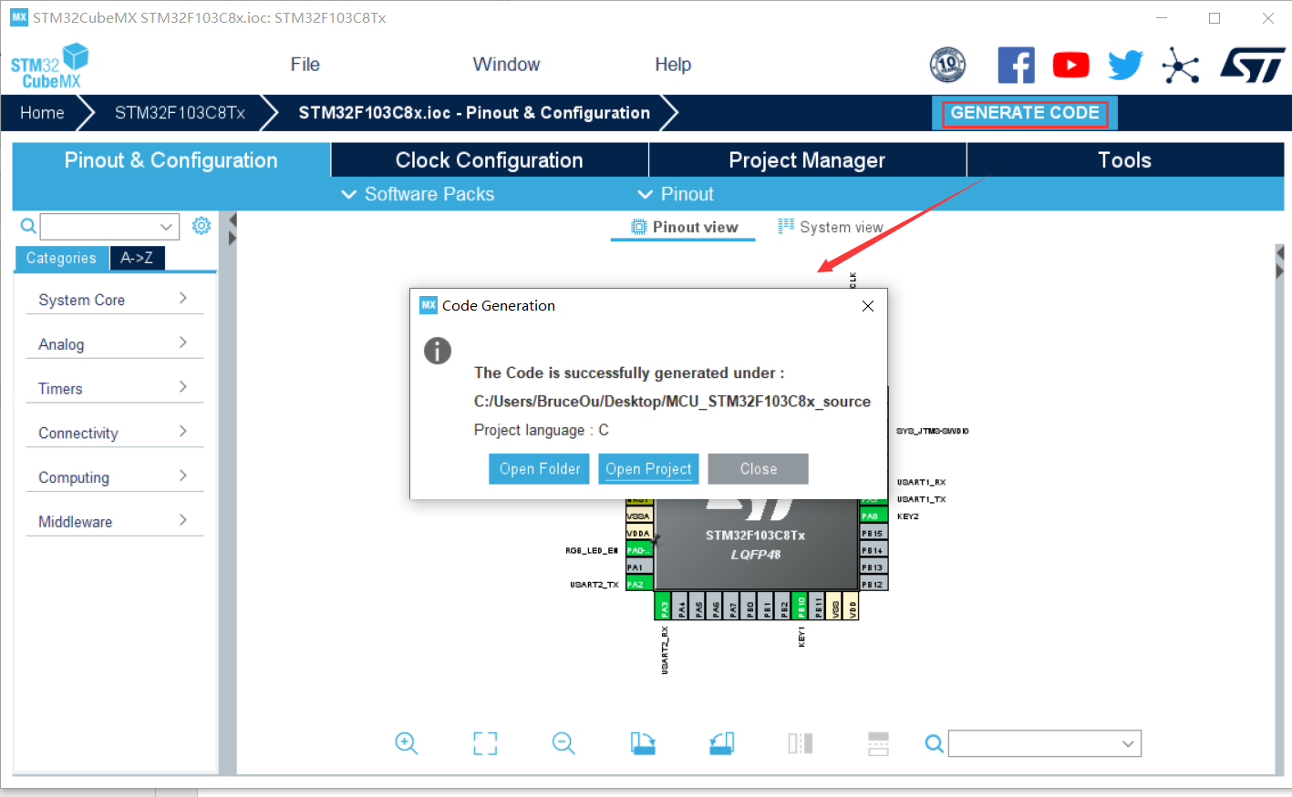
Task: Click GENERATE CODE button
Action: [x=1025, y=113]
